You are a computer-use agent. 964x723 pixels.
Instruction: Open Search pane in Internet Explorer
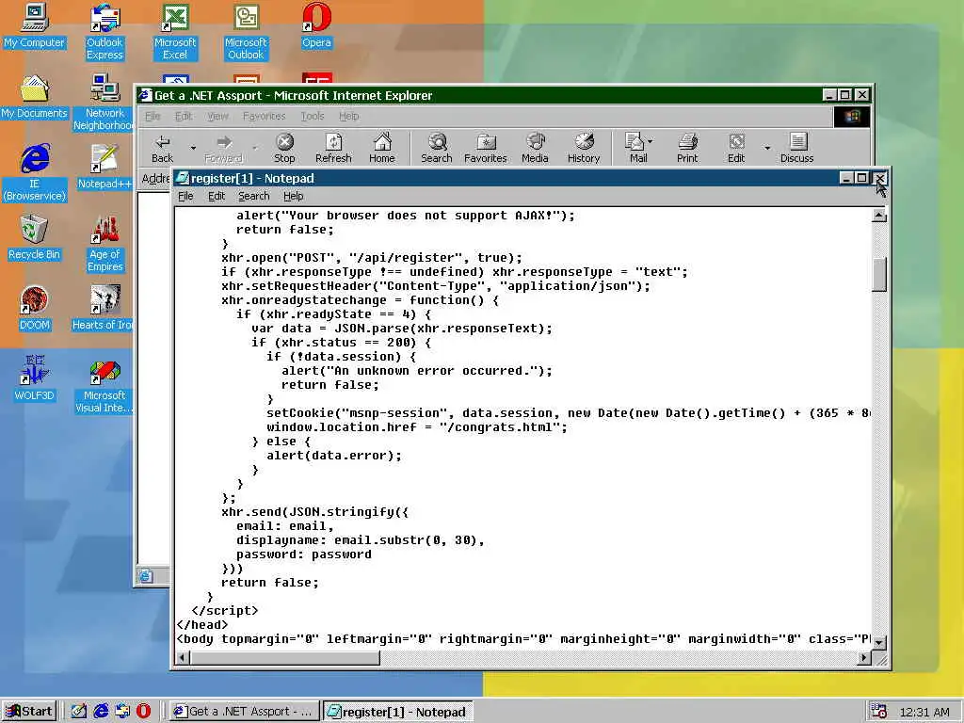tap(437, 149)
